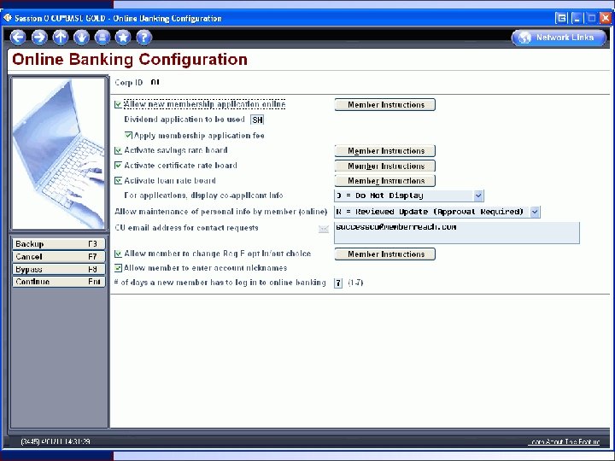Image resolution: width=615 pixels, height=461 pixels.
Task: Open help with the question mark icon
Action: click(144, 38)
